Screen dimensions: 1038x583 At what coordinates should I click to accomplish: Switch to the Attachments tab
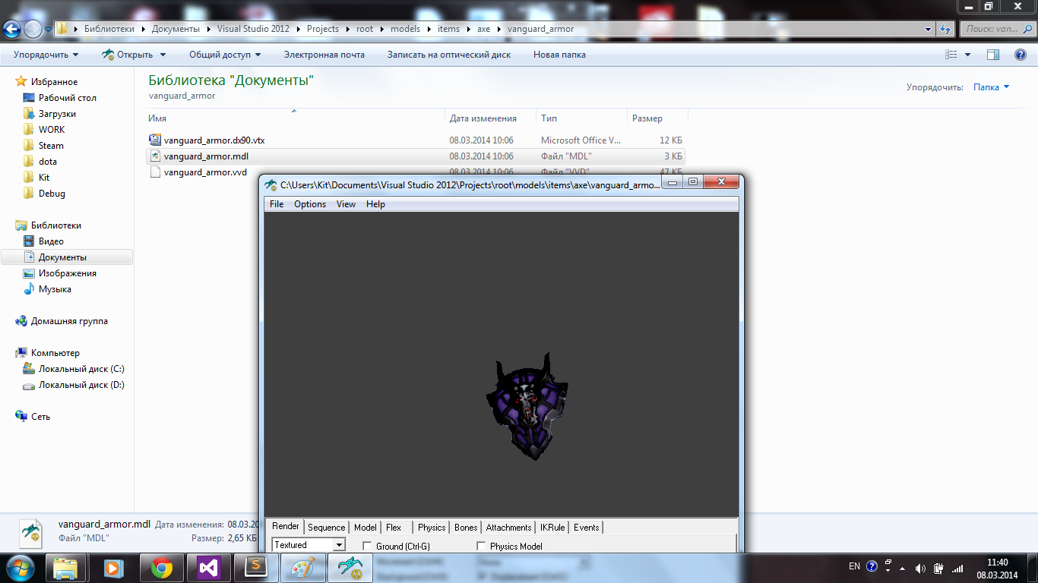coord(508,528)
